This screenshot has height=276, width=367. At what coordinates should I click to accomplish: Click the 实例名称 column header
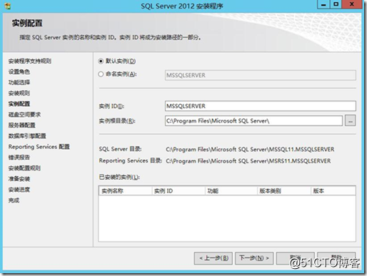point(125,191)
